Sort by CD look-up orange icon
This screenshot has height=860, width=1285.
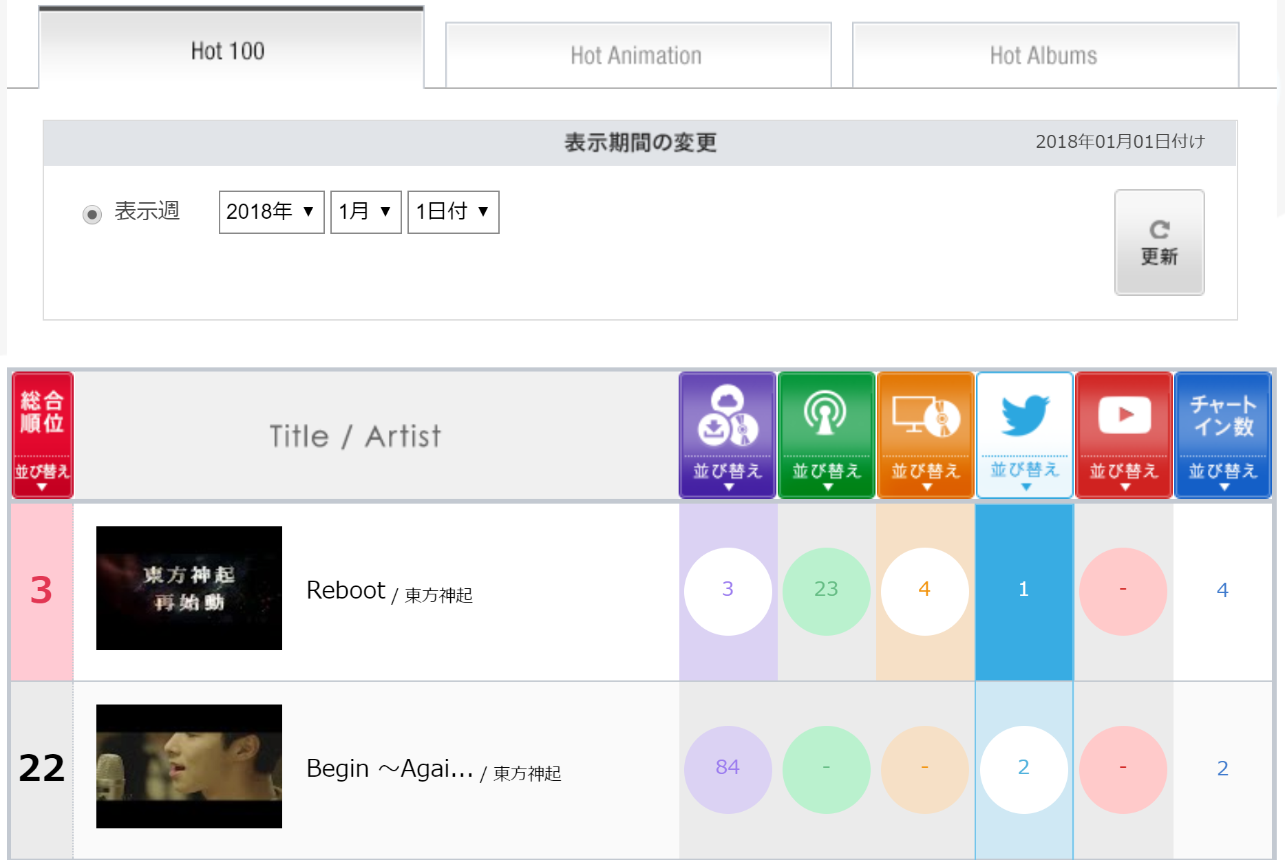(x=925, y=435)
